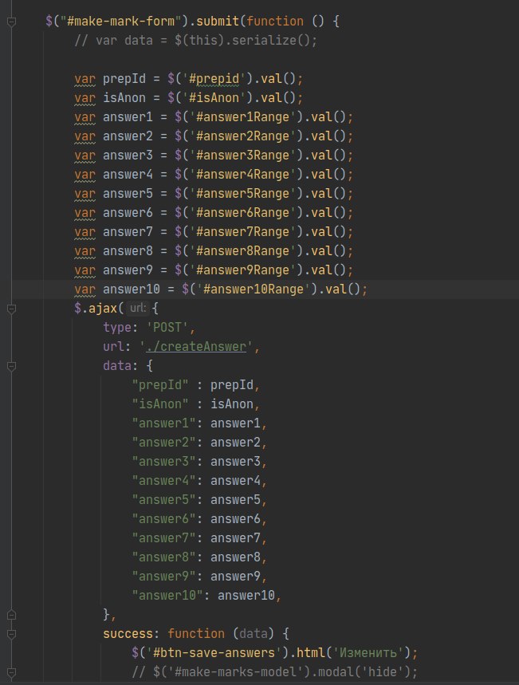Viewport: 519px width, 685px height.
Task: Click the "answer9" key in data object
Action: coord(163,577)
